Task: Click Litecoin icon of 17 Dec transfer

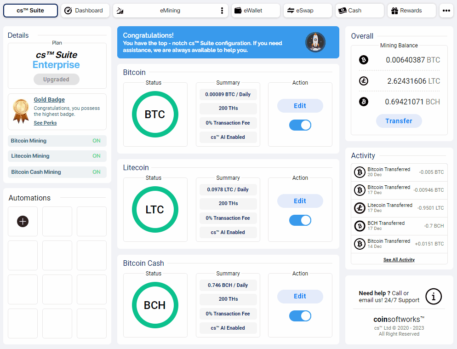Action: 360,208
